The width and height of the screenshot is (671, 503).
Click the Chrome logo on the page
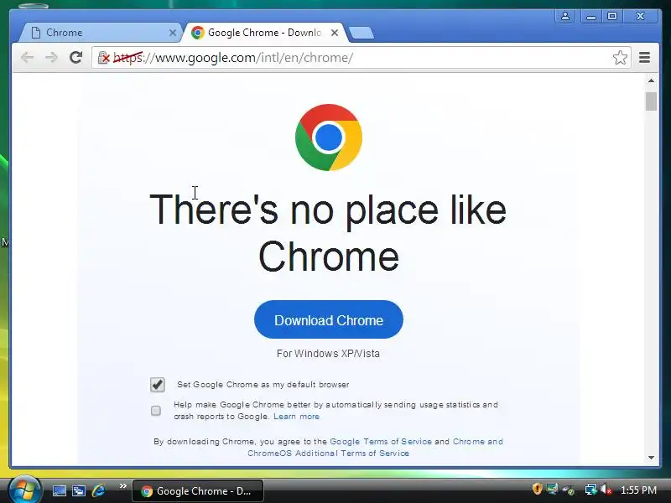(329, 137)
